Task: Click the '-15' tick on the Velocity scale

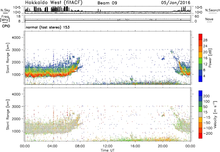Action: [x=207, y=117]
